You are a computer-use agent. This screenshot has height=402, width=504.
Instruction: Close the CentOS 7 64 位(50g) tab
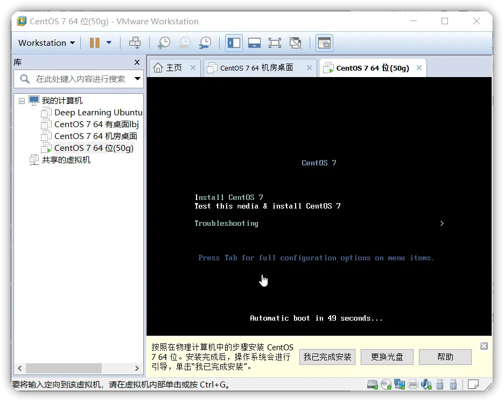point(419,67)
